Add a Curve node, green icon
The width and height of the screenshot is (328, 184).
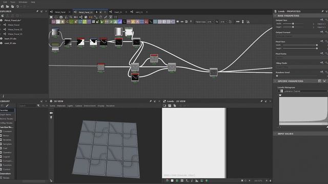coord(71,21)
